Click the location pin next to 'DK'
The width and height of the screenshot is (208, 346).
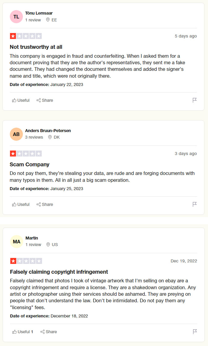(50, 137)
